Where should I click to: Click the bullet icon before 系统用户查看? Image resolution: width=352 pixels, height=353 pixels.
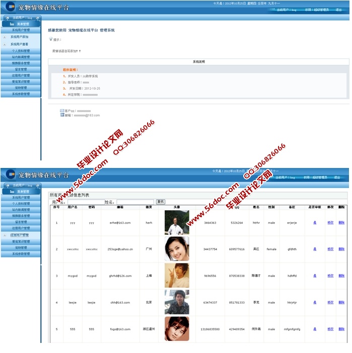5,44
